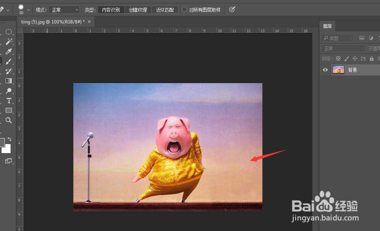Select the 背景 layer name

coord(352,70)
